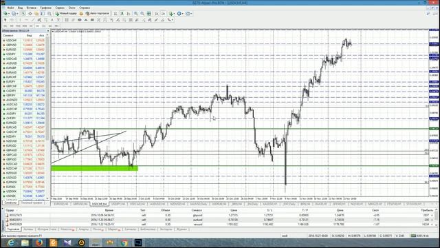
Task: Open the profiles dropdown arrow
Action: [17, 14]
